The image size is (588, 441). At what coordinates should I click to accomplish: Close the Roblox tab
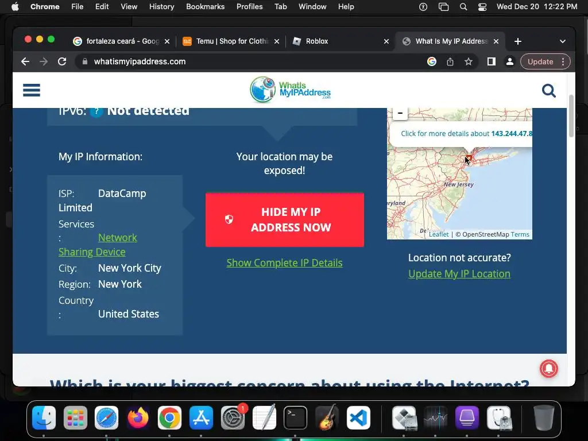pyautogui.click(x=386, y=41)
